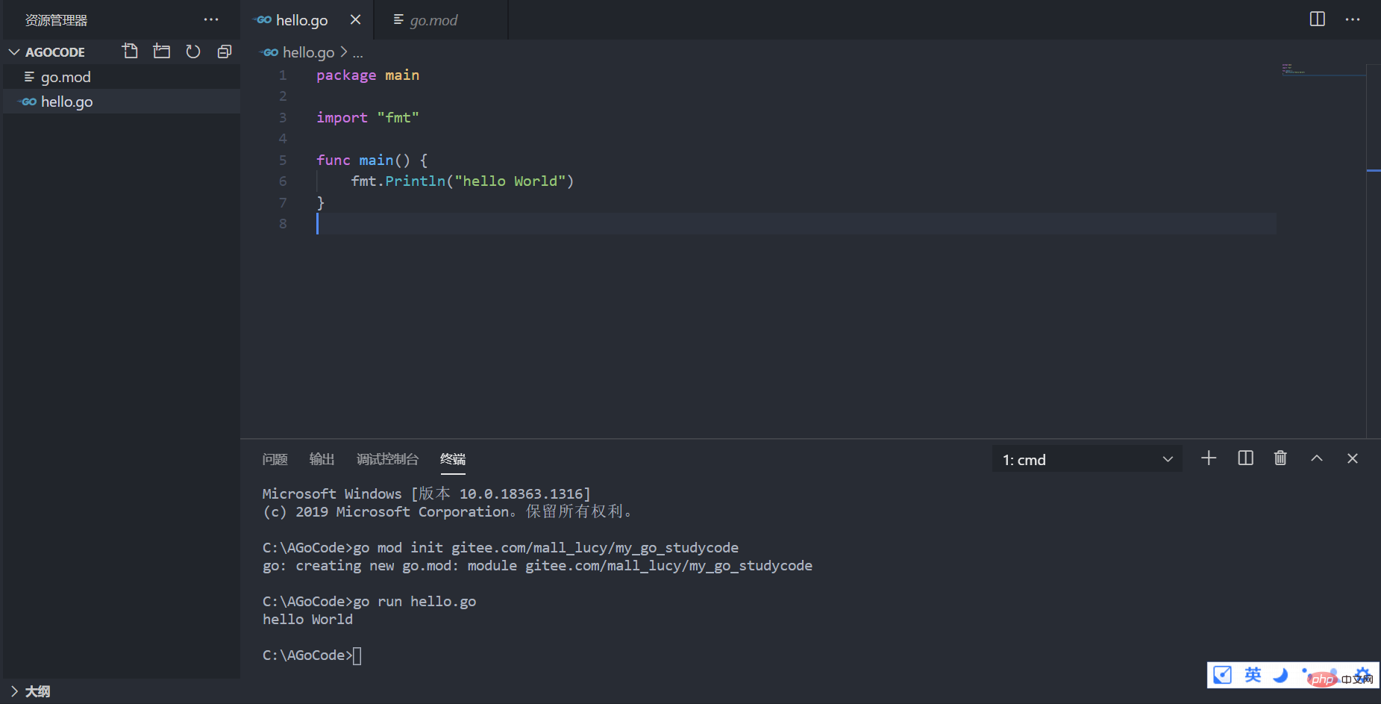Click the New Folder icon in explorer
Screen dimensions: 1381x704
(161, 52)
